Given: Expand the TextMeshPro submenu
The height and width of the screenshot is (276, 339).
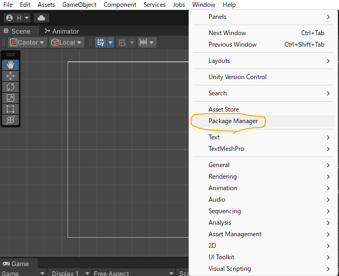Looking at the screenshot, I should [263, 149].
